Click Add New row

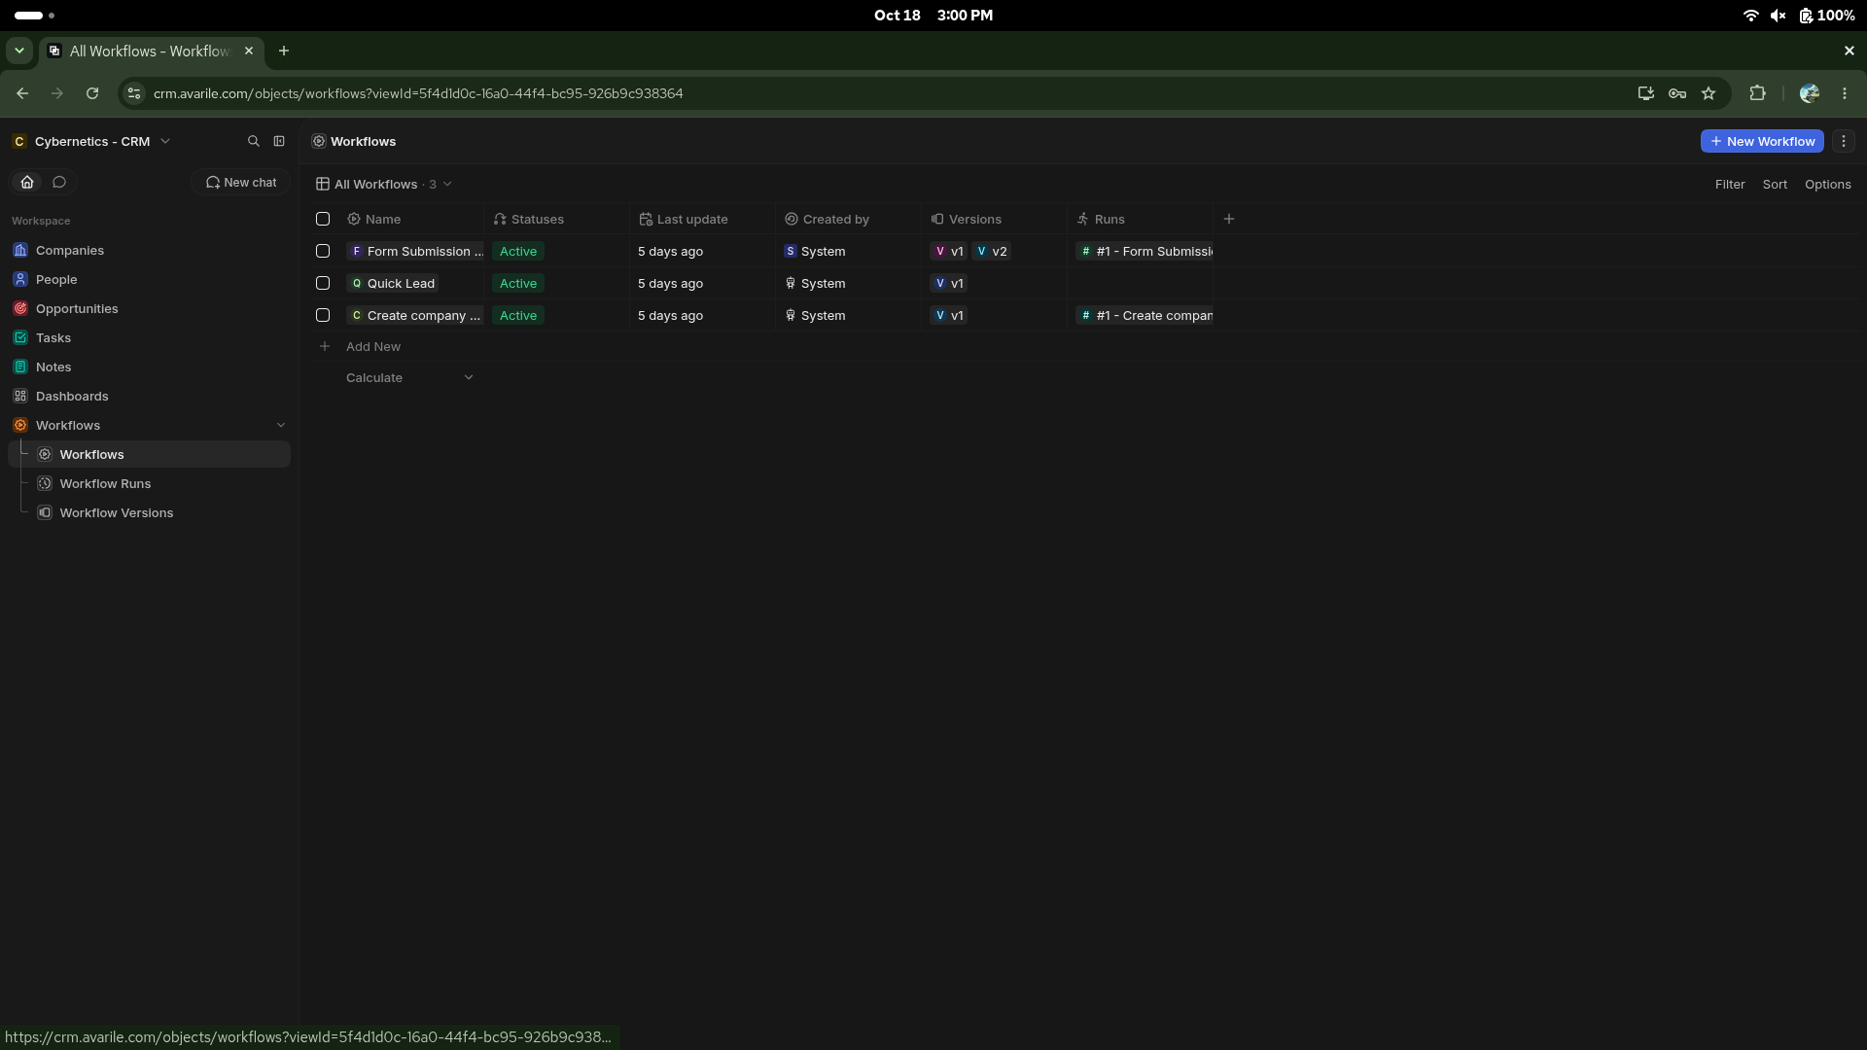tap(373, 346)
